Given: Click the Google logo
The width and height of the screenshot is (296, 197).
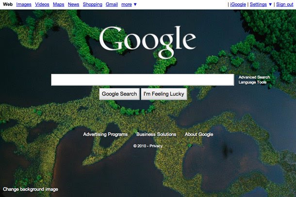Looking at the screenshot, I should pyautogui.click(x=148, y=42).
